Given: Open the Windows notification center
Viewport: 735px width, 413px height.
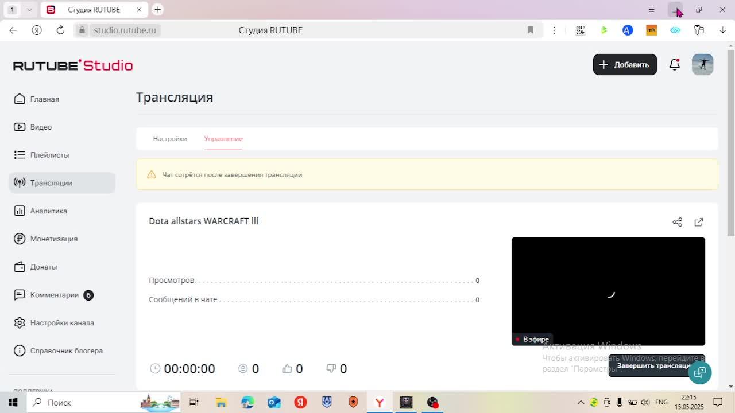Looking at the screenshot, I should [x=718, y=402].
